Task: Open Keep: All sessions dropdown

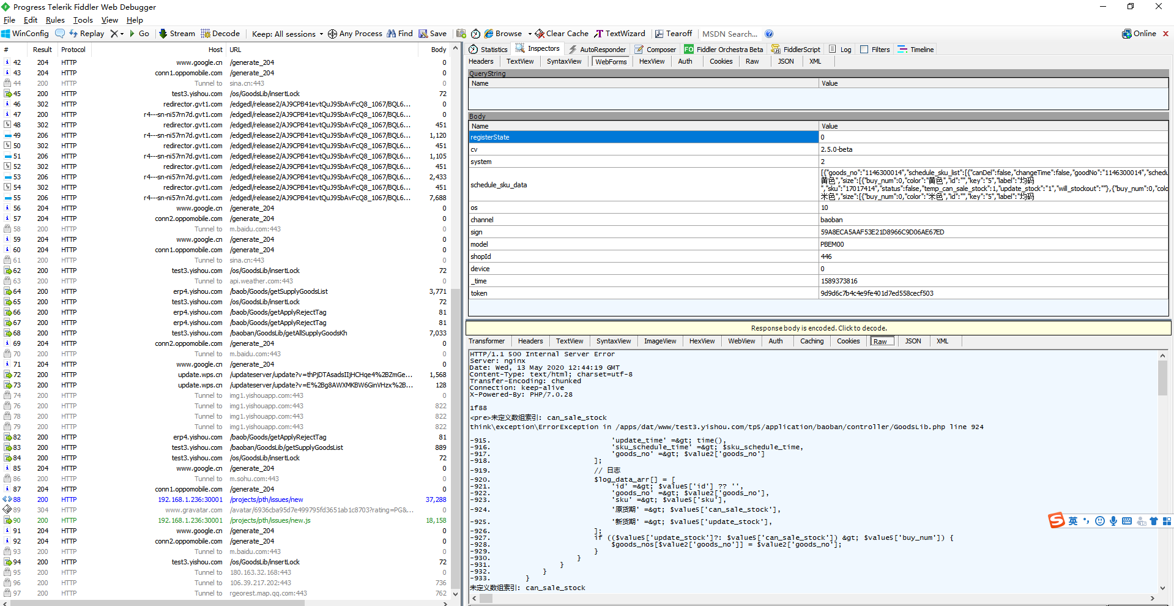Action: pos(287,34)
